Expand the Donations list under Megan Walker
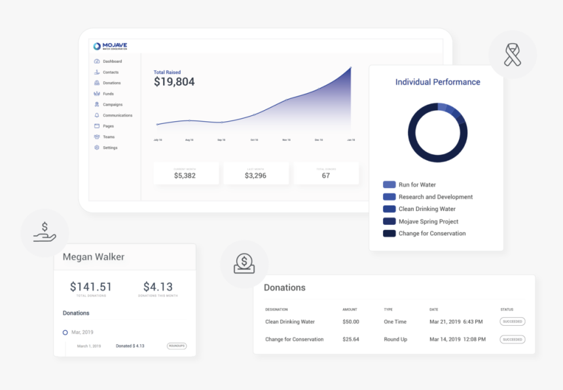This screenshot has height=390, width=563. 75,313
